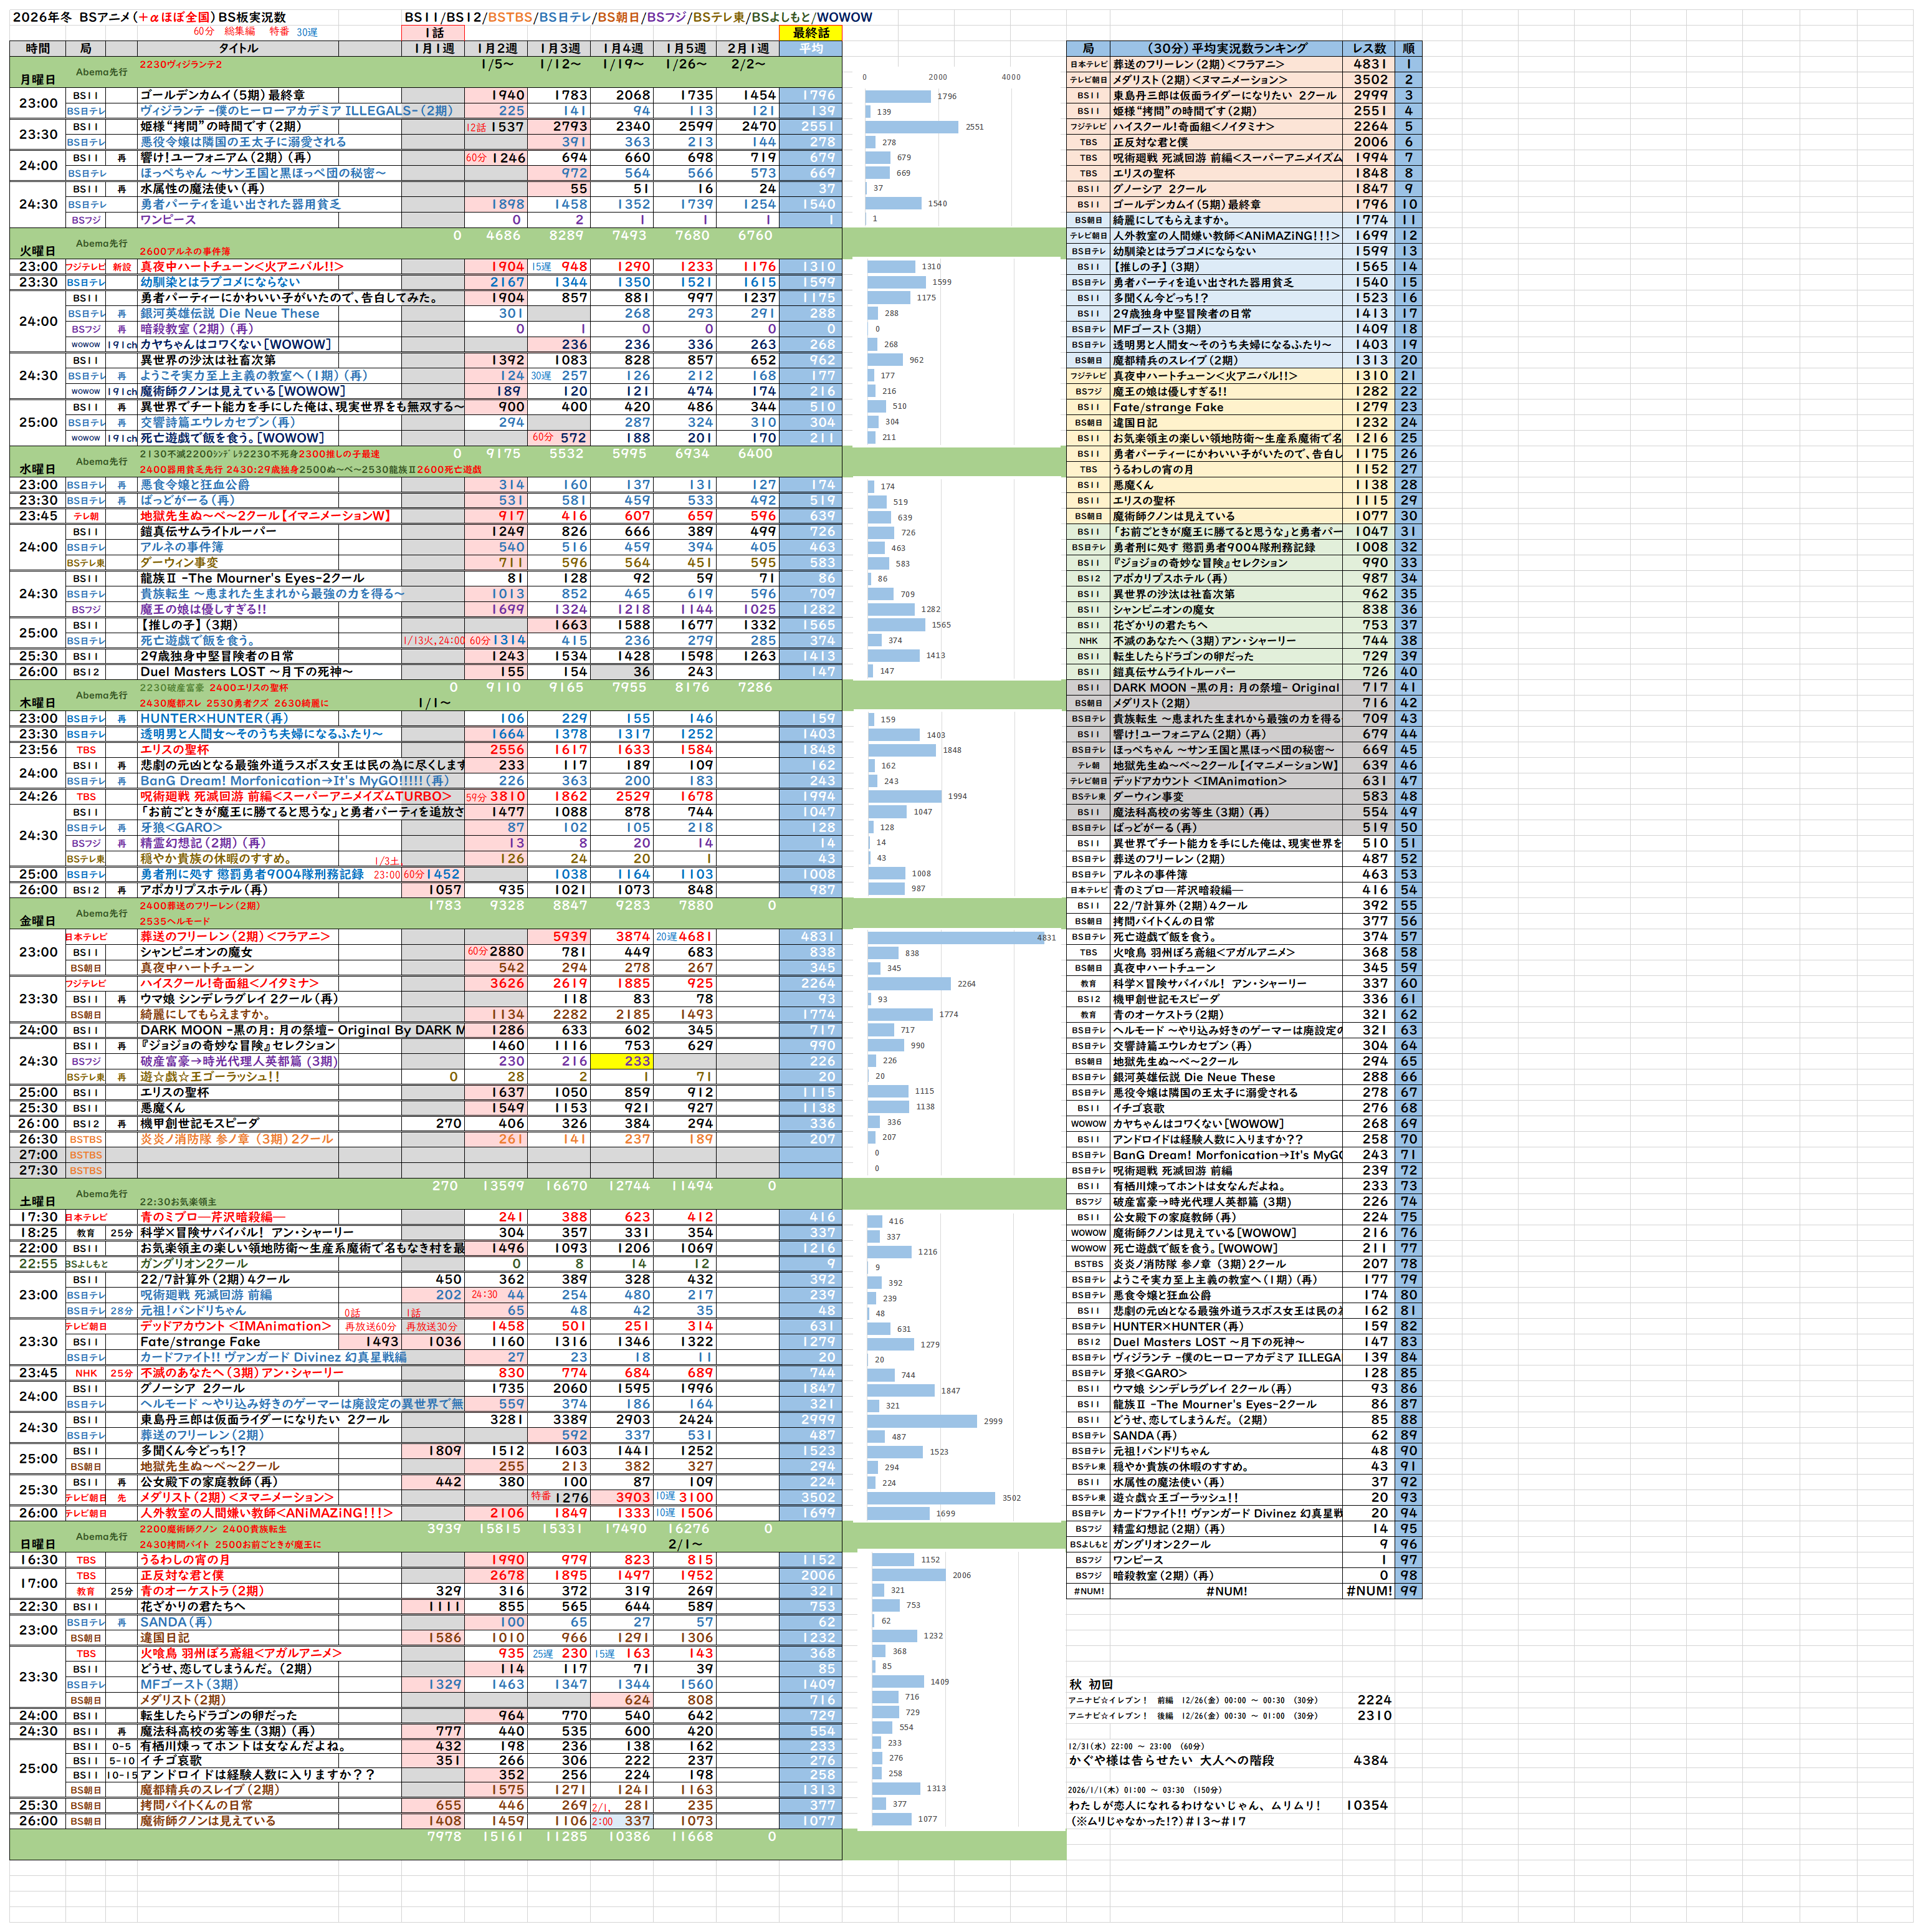Select the 水曜日 day label cell
Viewport: 1923px width, 1932px height.
pos(38,469)
